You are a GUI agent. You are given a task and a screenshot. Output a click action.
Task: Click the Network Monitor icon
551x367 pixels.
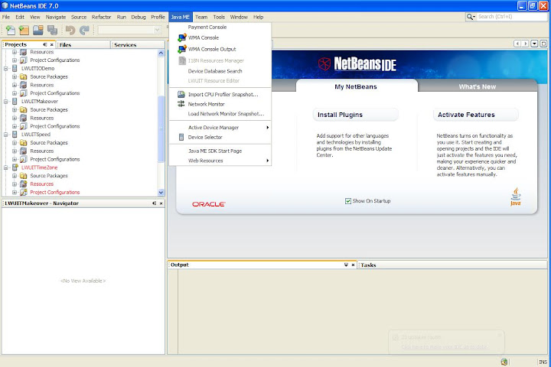(x=181, y=104)
